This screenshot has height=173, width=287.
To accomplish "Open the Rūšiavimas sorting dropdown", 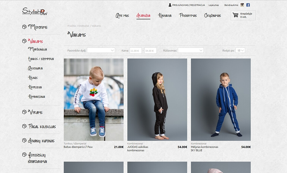I will [x=191, y=50].
